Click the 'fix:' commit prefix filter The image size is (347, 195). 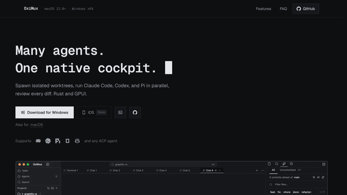(279, 192)
